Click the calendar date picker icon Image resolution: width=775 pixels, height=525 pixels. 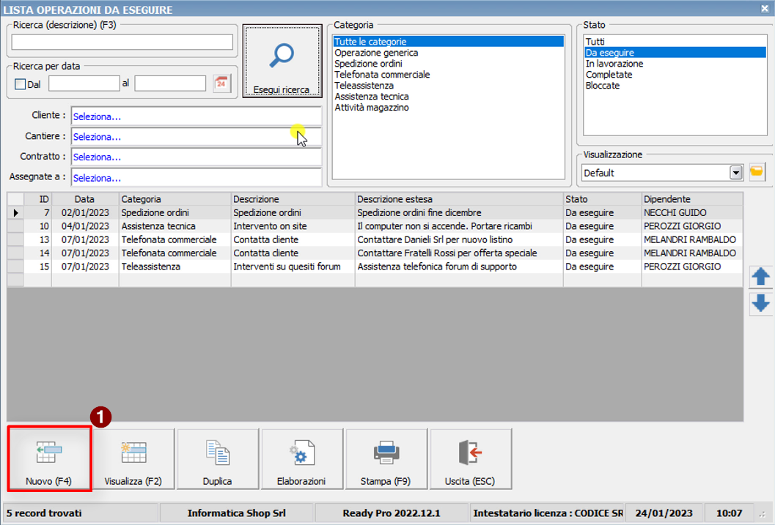221,83
